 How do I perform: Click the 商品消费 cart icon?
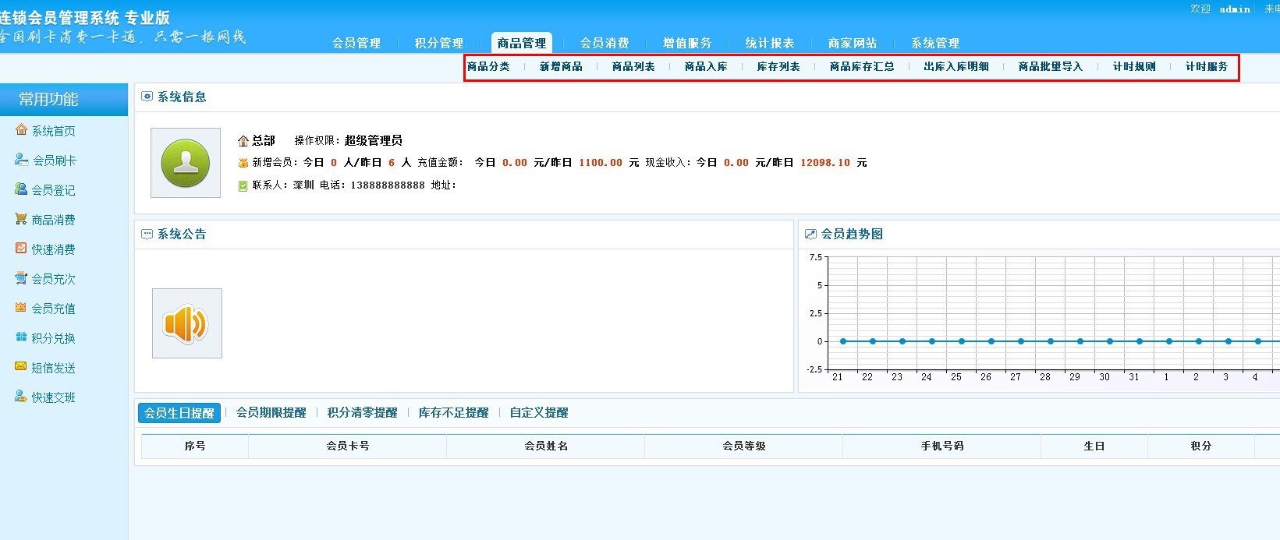[21, 219]
